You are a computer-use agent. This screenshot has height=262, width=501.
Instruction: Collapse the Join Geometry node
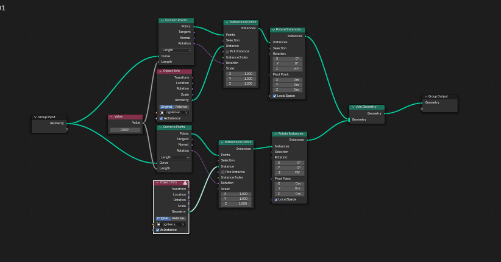tap(353, 107)
